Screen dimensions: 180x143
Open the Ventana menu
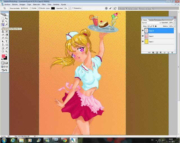click(x=56, y=4)
